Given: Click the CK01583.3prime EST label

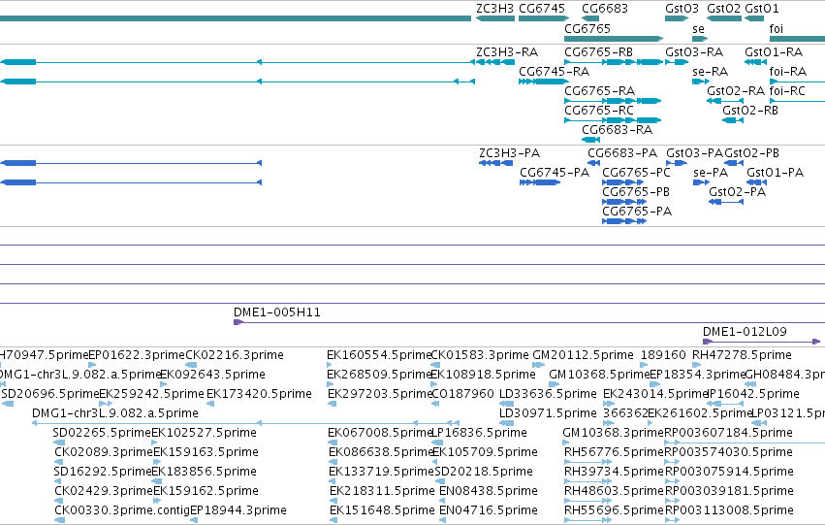Looking at the screenshot, I should pyautogui.click(x=480, y=355).
